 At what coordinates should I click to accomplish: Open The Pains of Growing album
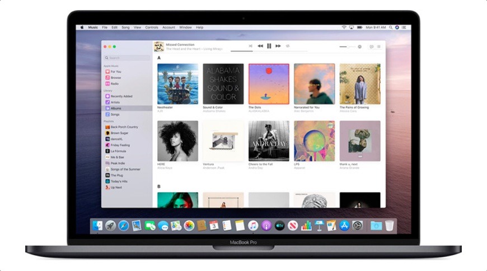coord(360,84)
